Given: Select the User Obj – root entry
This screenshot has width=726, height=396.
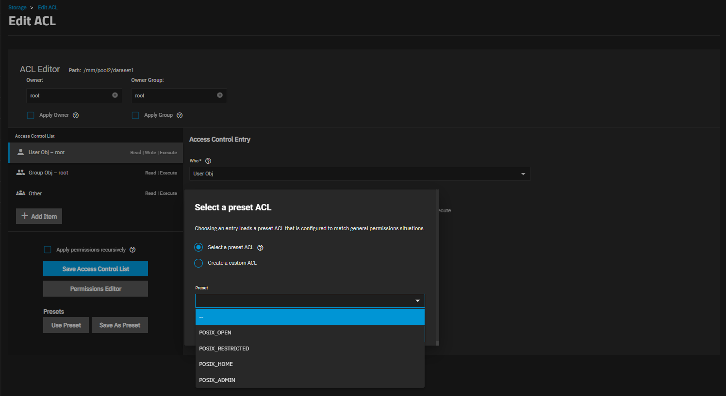Looking at the screenshot, I should pos(96,152).
